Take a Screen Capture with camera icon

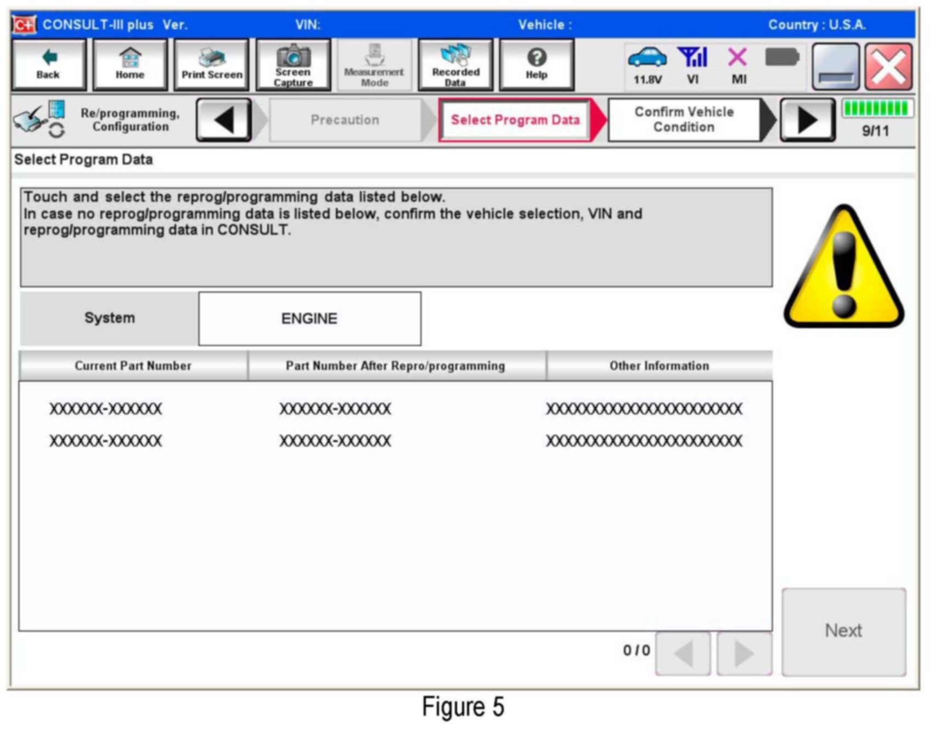pos(293,65)
